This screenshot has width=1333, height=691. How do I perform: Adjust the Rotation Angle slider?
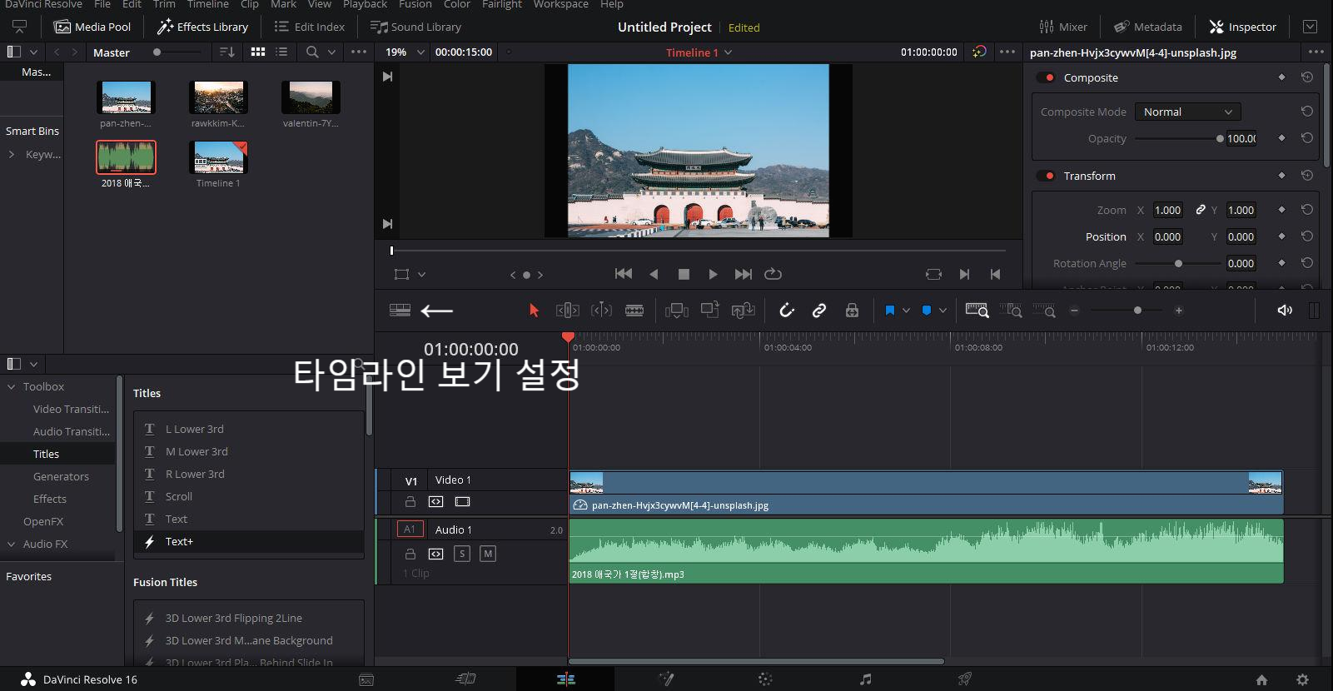click(x=1179, y=263)
